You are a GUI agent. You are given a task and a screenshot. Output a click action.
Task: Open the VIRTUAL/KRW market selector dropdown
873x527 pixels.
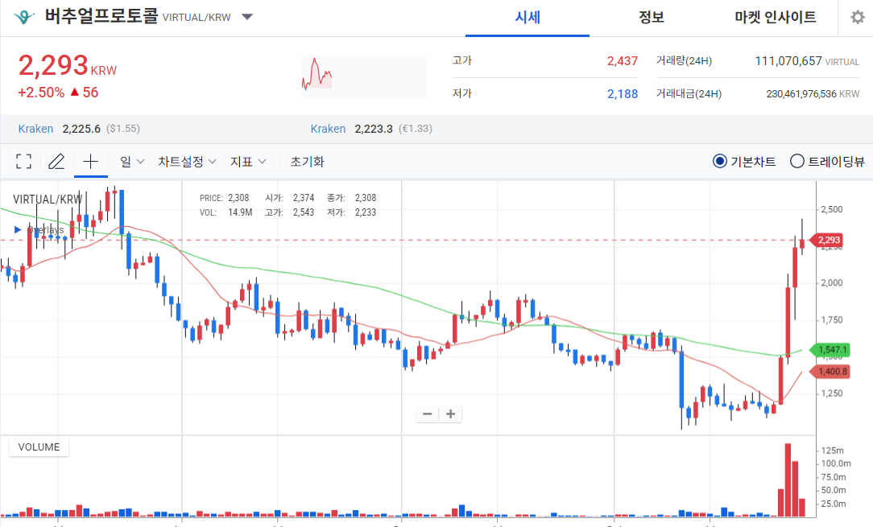point(247,18)
